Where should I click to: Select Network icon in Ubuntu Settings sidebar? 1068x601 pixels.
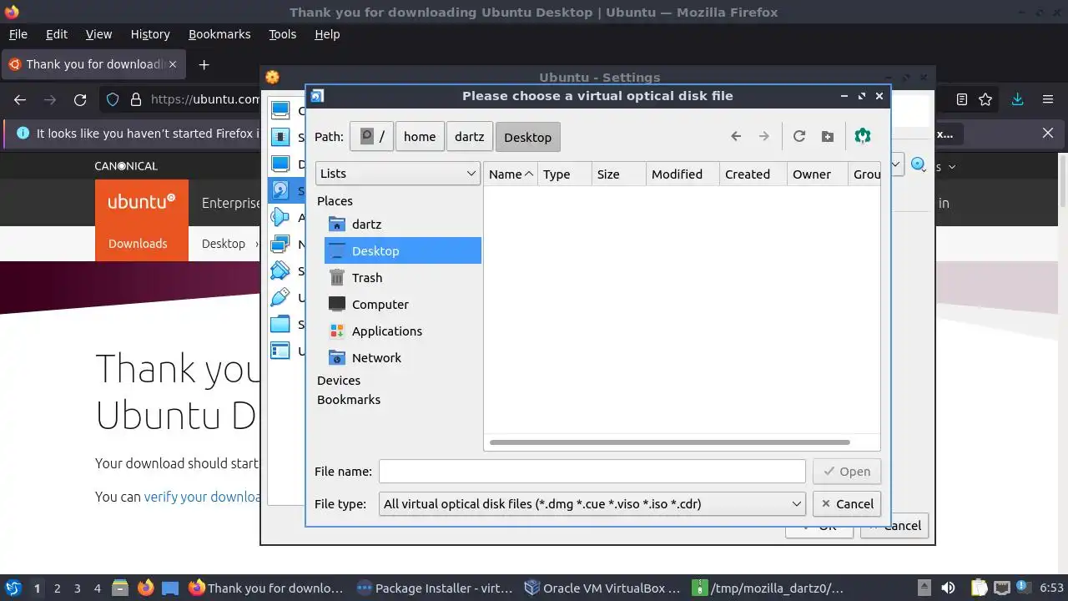pyautogui.click(x=281, y=245)
